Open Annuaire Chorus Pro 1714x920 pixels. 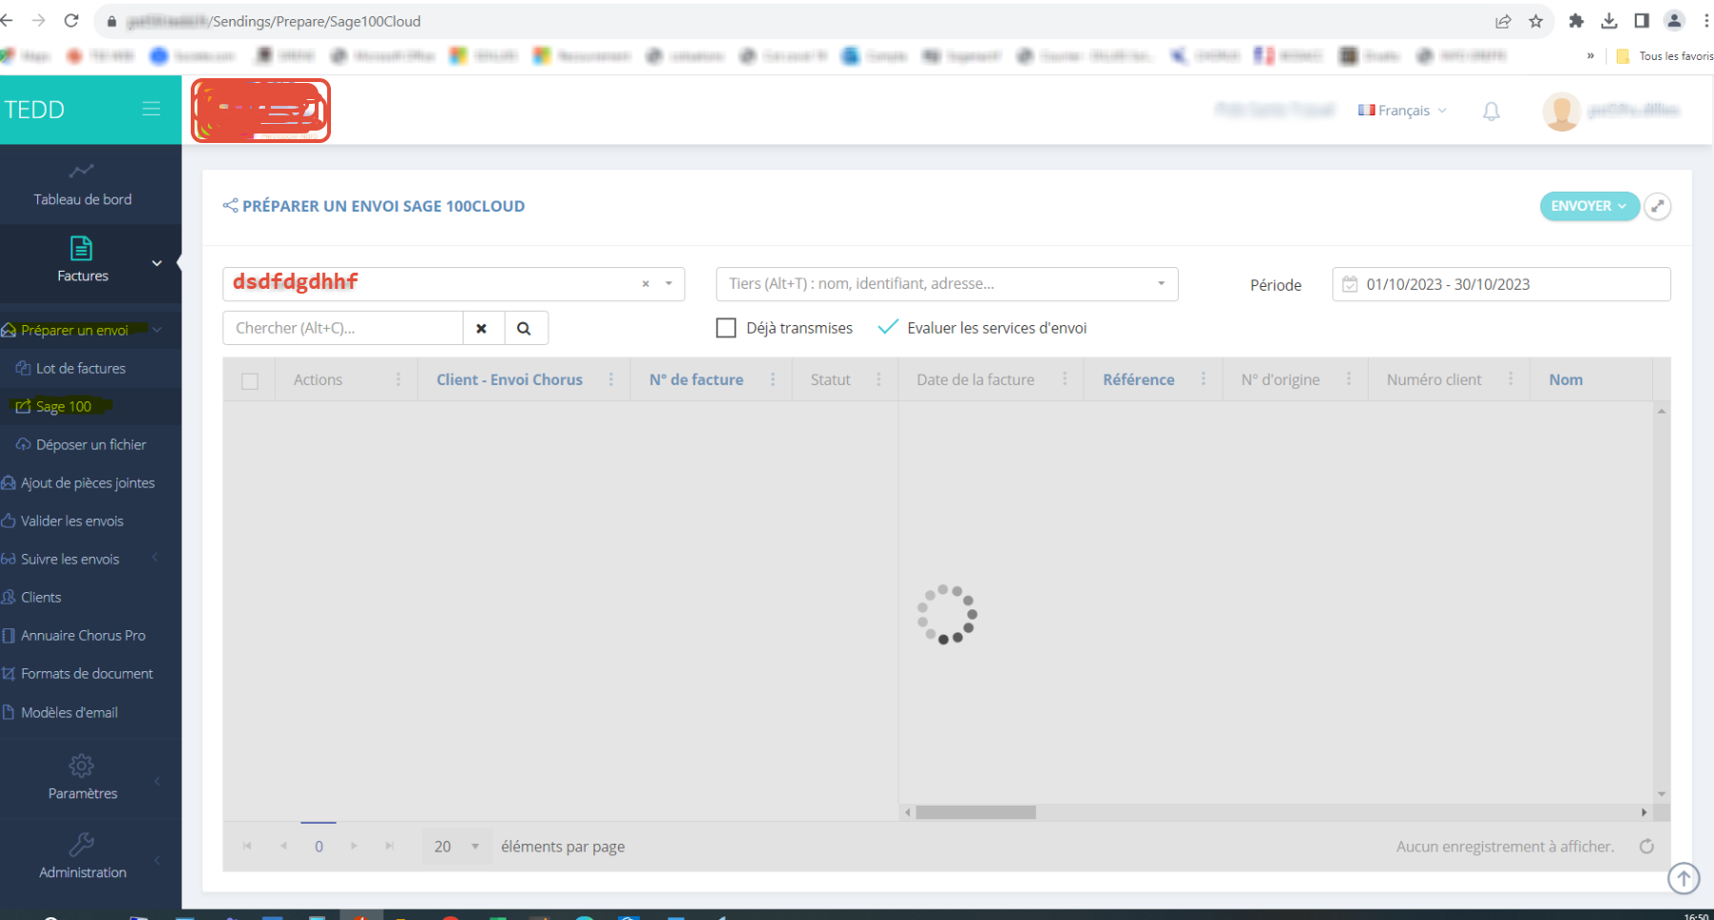(x=83, y=635)
